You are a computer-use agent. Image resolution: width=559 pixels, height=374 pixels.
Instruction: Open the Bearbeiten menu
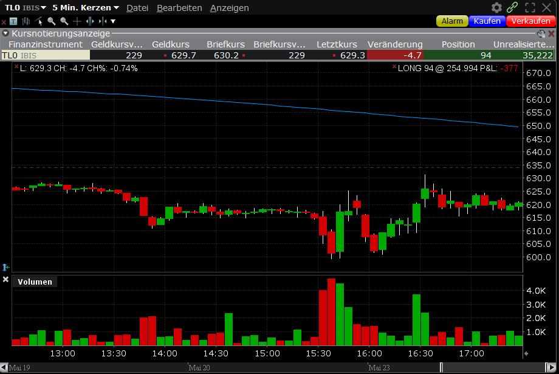(x=179, y=8)
